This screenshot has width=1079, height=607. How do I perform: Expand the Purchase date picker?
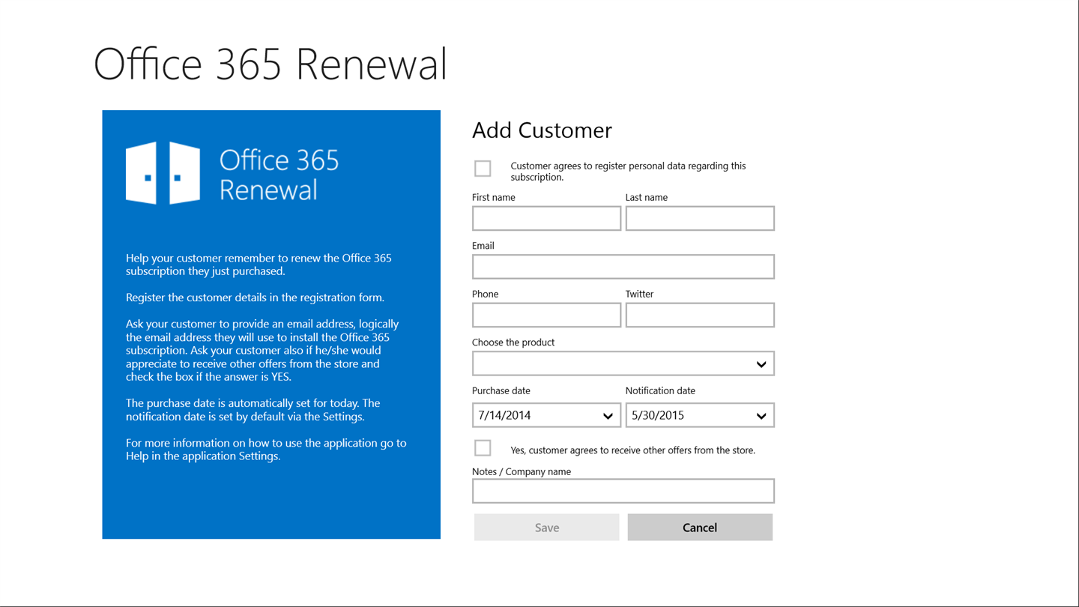point(546,415)
